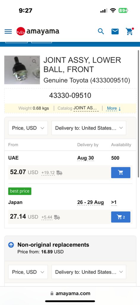Add UAE offer to cart
This screenshot has width=140, height=305.
coord(121,173)
